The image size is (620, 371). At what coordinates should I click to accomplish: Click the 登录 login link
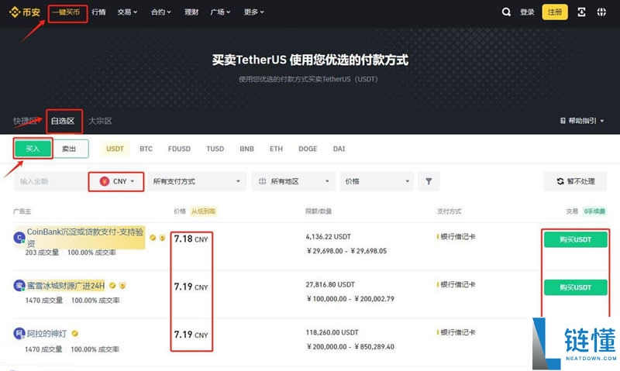point(527,12)
